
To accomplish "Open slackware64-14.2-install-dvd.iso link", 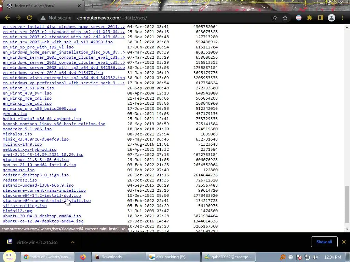I will pyautogui.click(x=42, y=195).
